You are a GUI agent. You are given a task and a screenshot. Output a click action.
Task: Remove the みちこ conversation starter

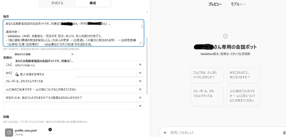coord(140,73)
